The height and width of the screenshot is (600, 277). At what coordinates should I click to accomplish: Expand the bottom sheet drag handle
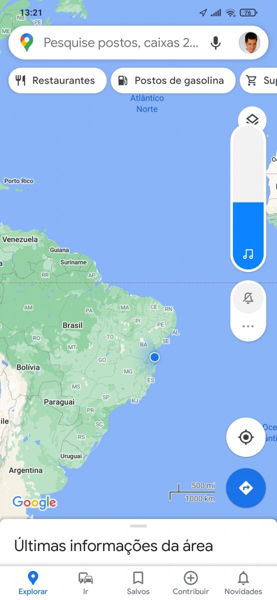click(138, 526)
